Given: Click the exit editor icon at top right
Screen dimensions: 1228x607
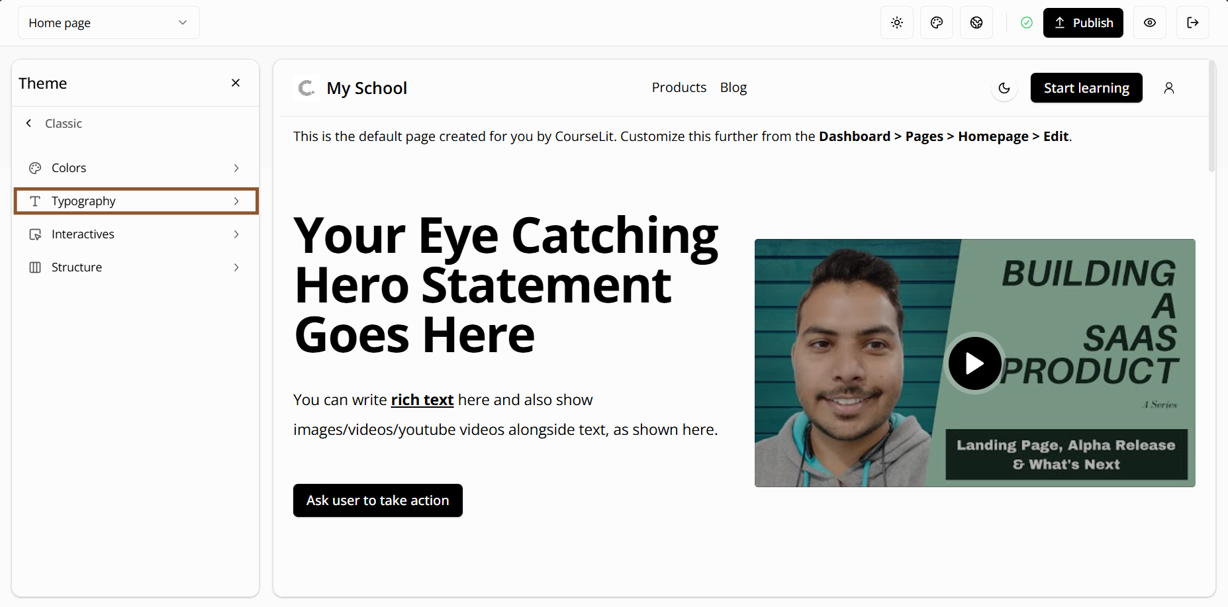Looking at the screenshot, I should [x=1193, y=22].
